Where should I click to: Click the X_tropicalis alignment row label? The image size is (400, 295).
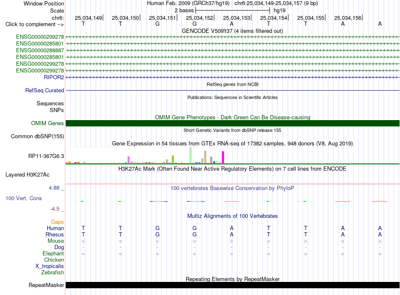click(x=50, y=266)
